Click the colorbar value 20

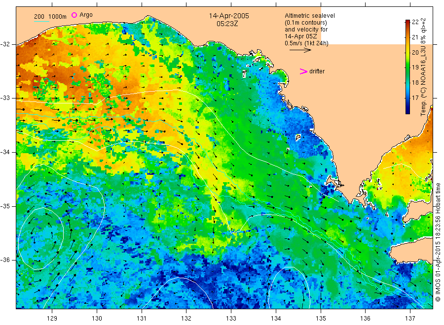tap(415, 52)
